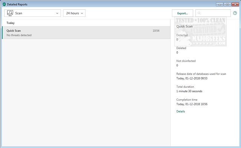Click the Export button
The height and width of the screenshot is (148, 241).
tap(182, 13)
